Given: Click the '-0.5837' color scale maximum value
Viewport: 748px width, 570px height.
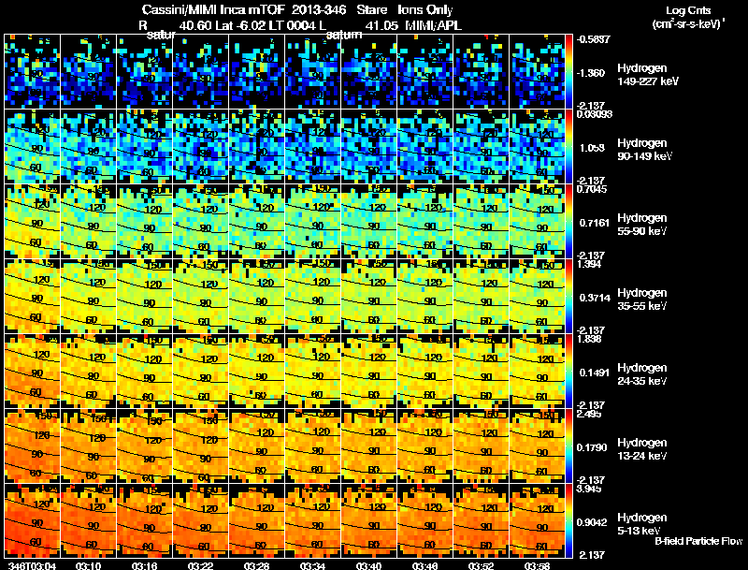Looking at the screenshot, I should click(x=594, y=39).
